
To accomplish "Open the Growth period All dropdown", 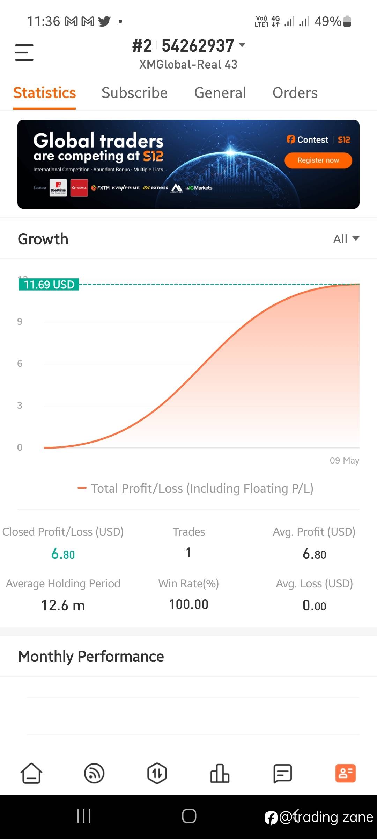I will tap(346, 239).
